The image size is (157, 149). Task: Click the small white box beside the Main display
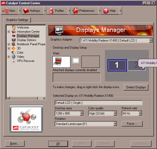pyautogui.click(x=76, y=61)
